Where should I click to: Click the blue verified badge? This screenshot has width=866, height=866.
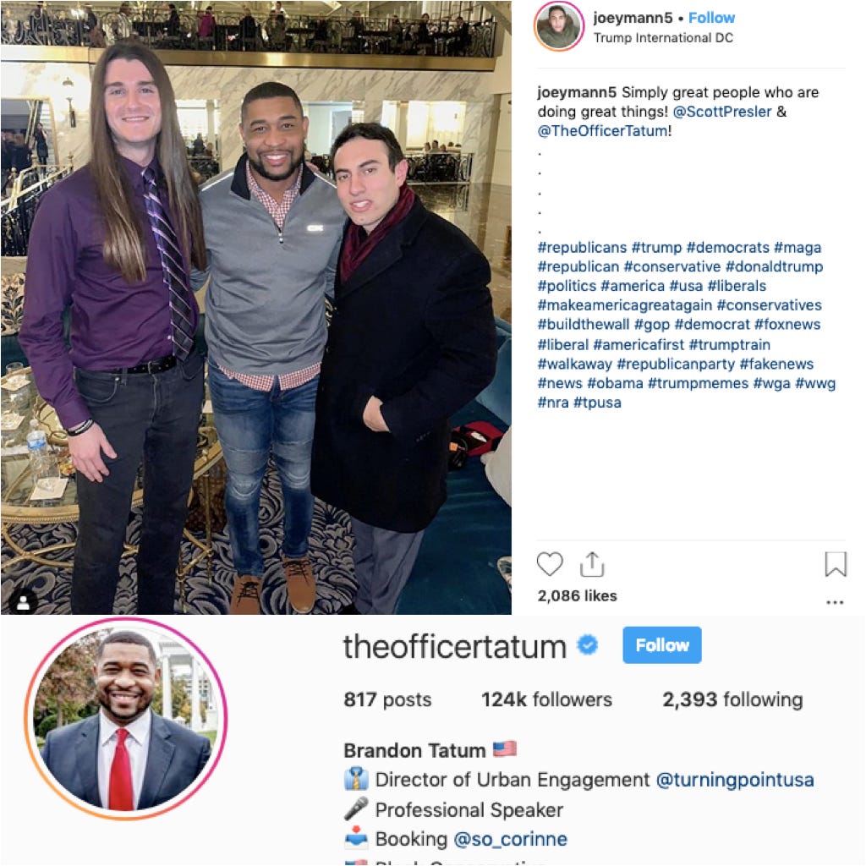tap(588, 644)
